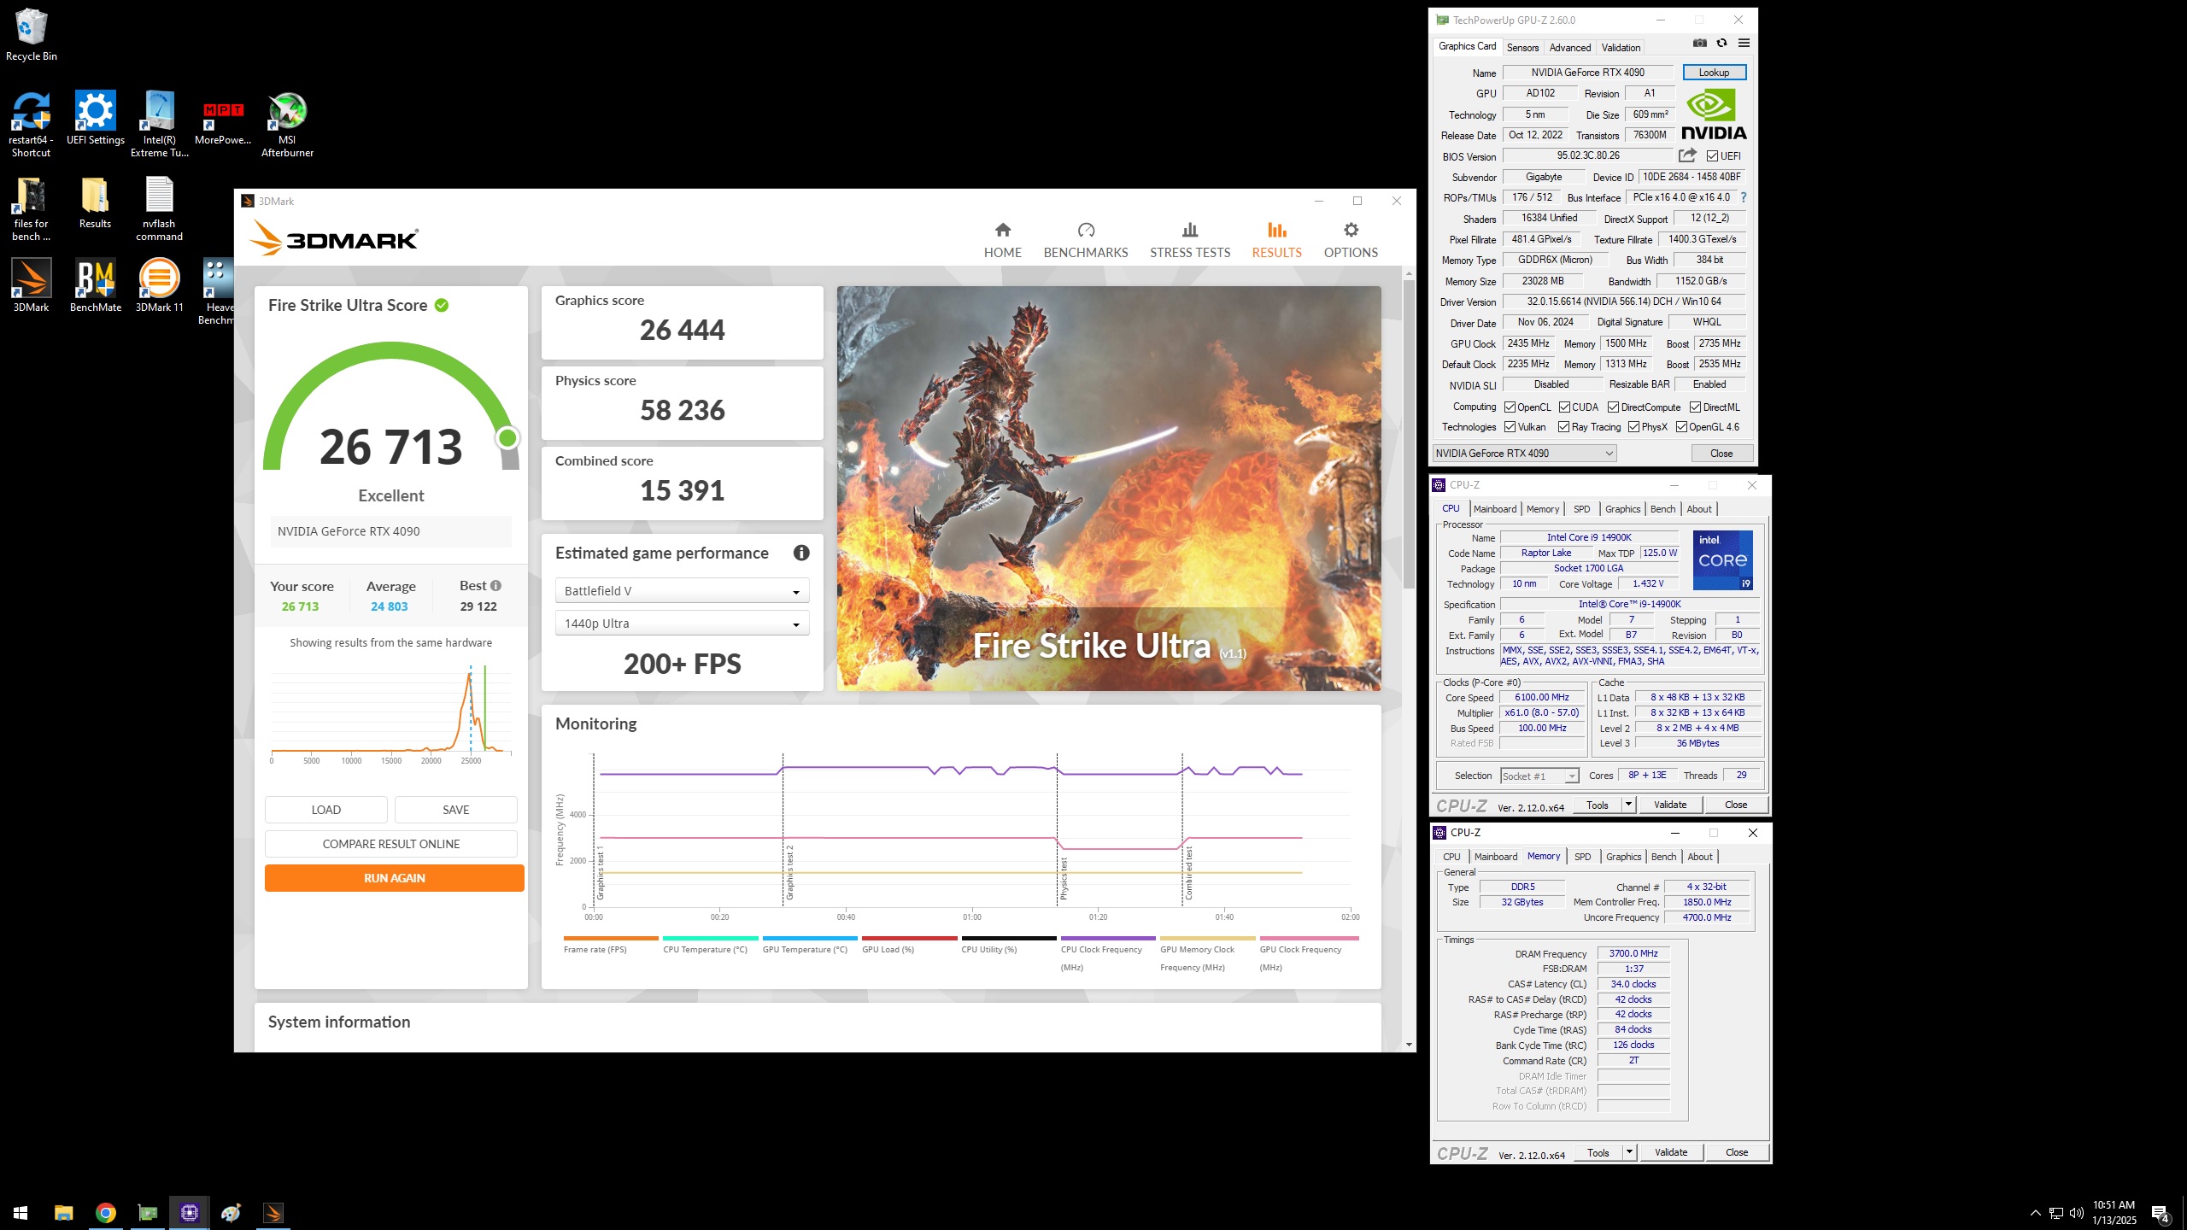Viewport: 2187px width, 1230px height.
Task: Click the 3DMark vertical scrollbar thumb
Action: point(1409,434)
